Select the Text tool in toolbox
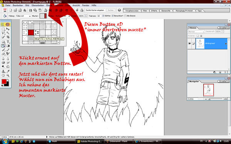The width and height of the screenshot is (231, 144). pos(8,42)
